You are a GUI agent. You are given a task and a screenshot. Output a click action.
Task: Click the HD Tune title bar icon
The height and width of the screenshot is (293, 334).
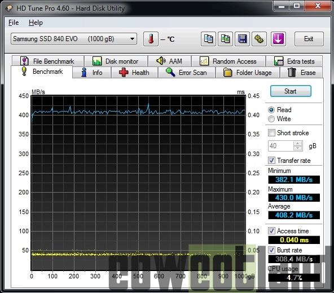pos(9,8)
